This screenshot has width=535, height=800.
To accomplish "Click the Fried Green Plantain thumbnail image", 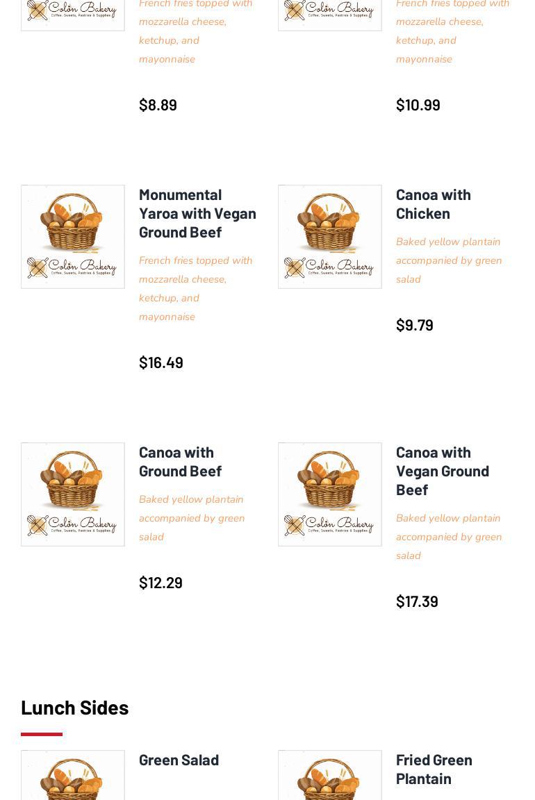I will click(x=330, y=775).
